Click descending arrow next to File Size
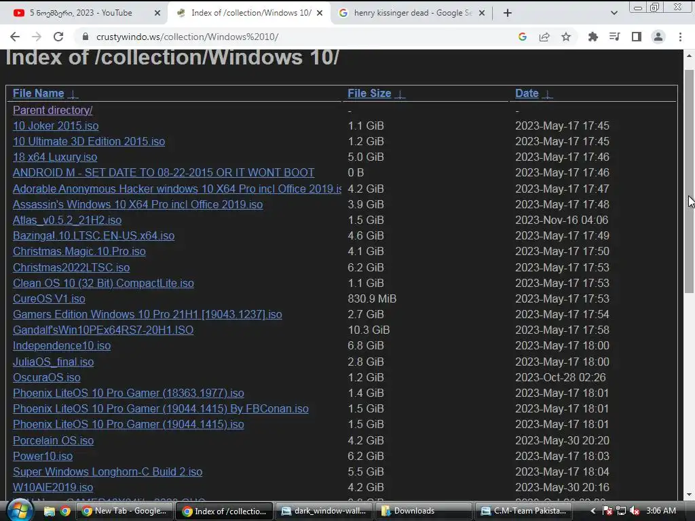The image size is (695, 521). pos(400,94)
